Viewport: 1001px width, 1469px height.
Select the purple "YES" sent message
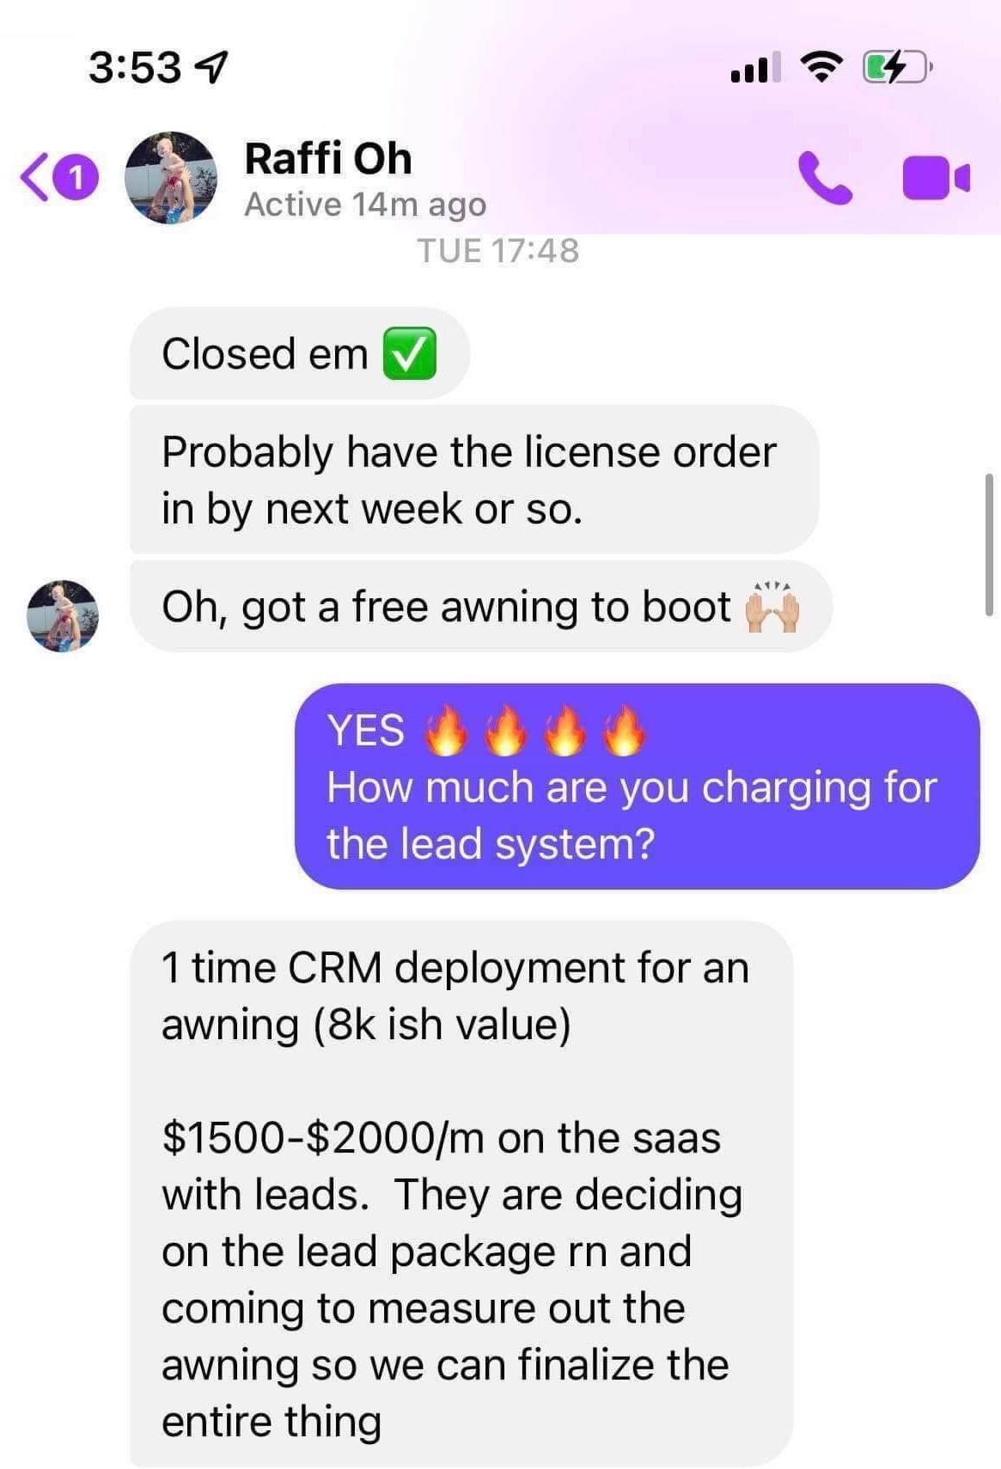pyautogui.click(x=637, y=786)
